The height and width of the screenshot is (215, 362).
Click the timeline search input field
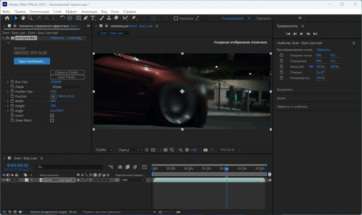[70, 166]
